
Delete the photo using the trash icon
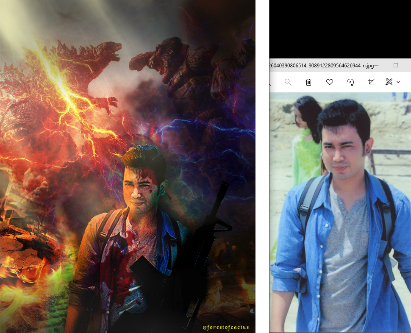[309, 82]
